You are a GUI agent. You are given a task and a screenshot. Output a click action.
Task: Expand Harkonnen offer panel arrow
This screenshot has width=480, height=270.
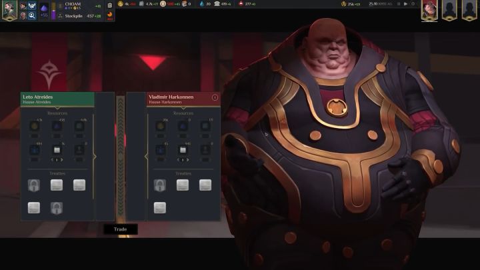point(146,157)
